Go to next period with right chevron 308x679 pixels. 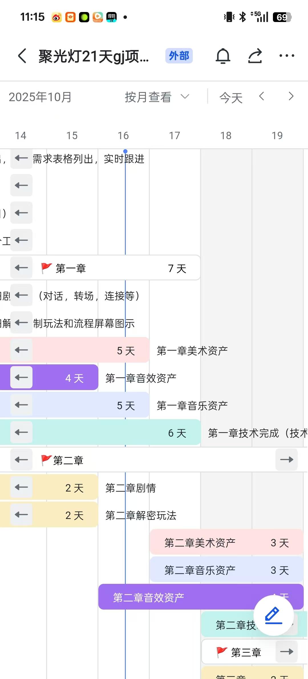click(x=291, y=96)
